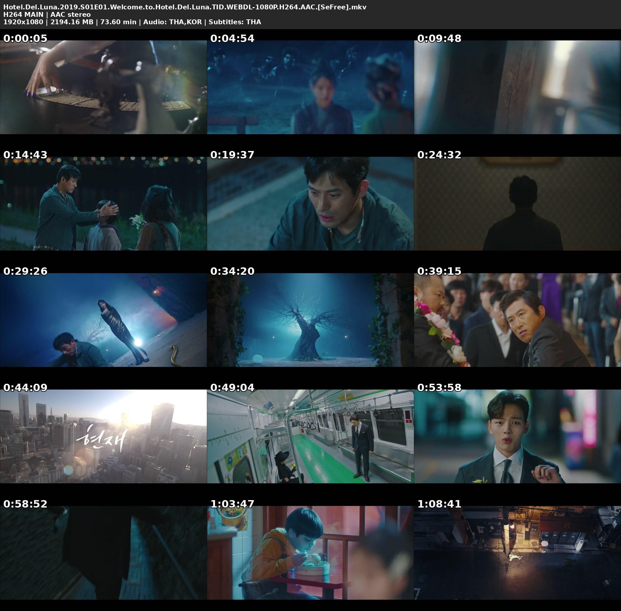This screenshot has height=611, width=621.
Task: Click the frame at 0:29:26
Action: 103,320
